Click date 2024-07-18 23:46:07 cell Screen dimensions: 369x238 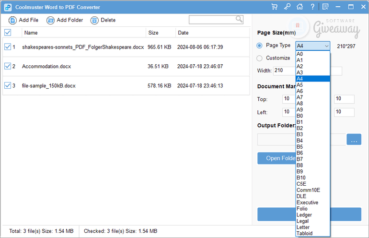pos(200,66)
